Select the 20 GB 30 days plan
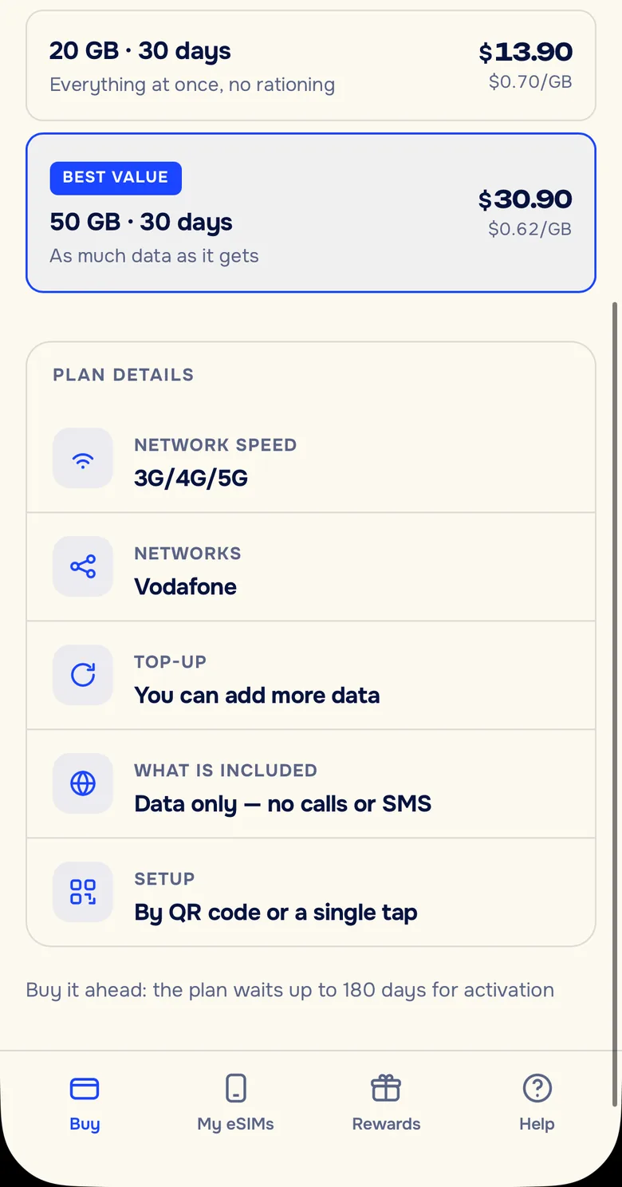 311,65
